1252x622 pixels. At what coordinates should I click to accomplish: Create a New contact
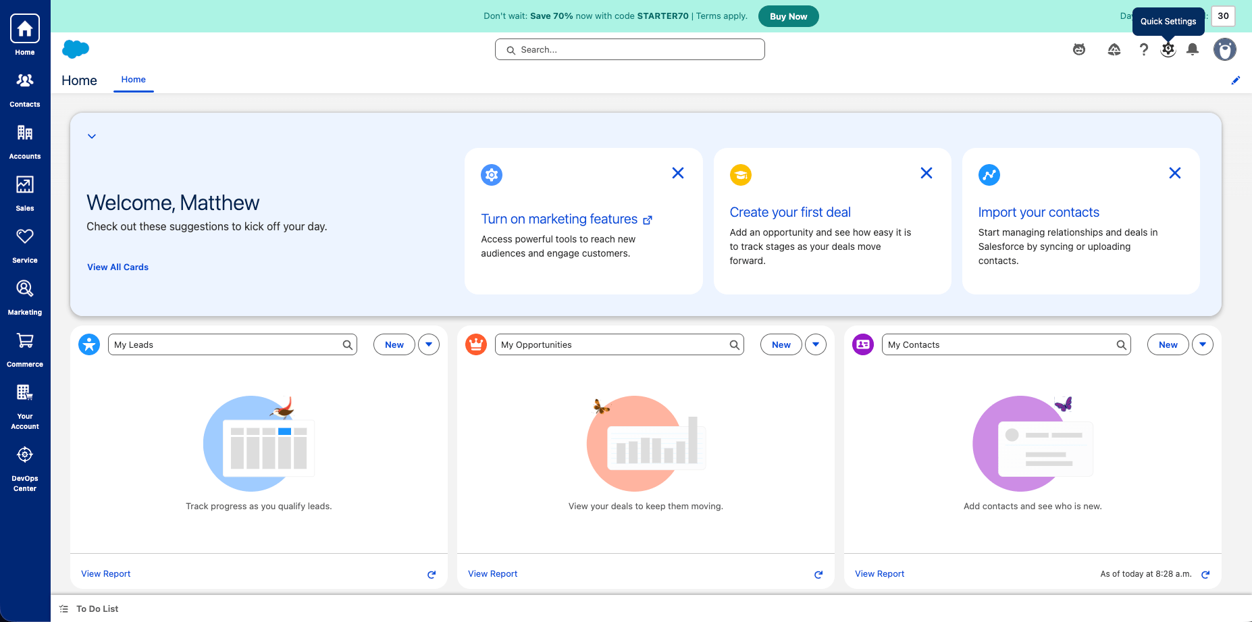1168,344
